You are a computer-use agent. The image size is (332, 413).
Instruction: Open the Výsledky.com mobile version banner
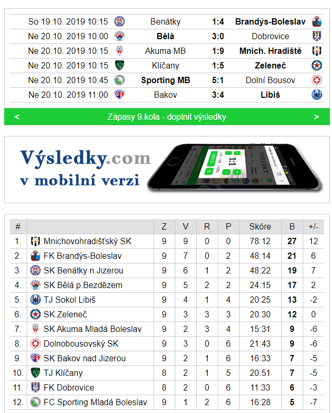[167, 169]
